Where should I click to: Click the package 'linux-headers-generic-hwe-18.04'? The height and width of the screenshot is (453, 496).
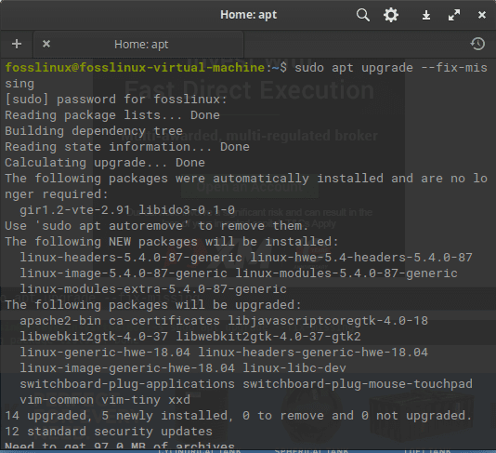coord(313,353)
